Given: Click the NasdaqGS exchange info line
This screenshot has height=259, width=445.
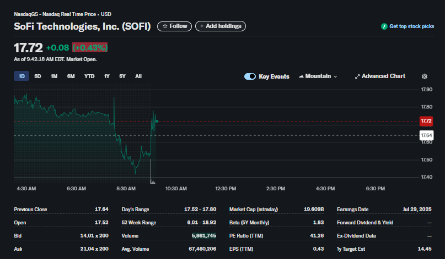Looking at the screenshot, I should point(62,14).
